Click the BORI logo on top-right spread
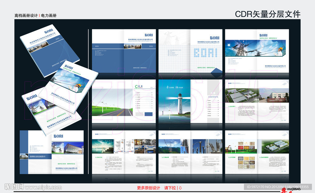Image resolution: width=315 pixels, height=193 pixels. coord(264,35)
